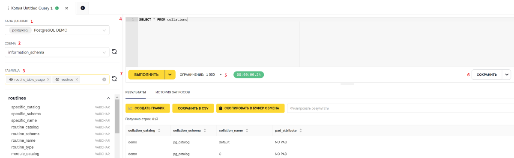Select the РЕЗУЛЬТАТЫ tab
Screen dimensions: 514x158
pyautogui.click(x=135, y=92)
